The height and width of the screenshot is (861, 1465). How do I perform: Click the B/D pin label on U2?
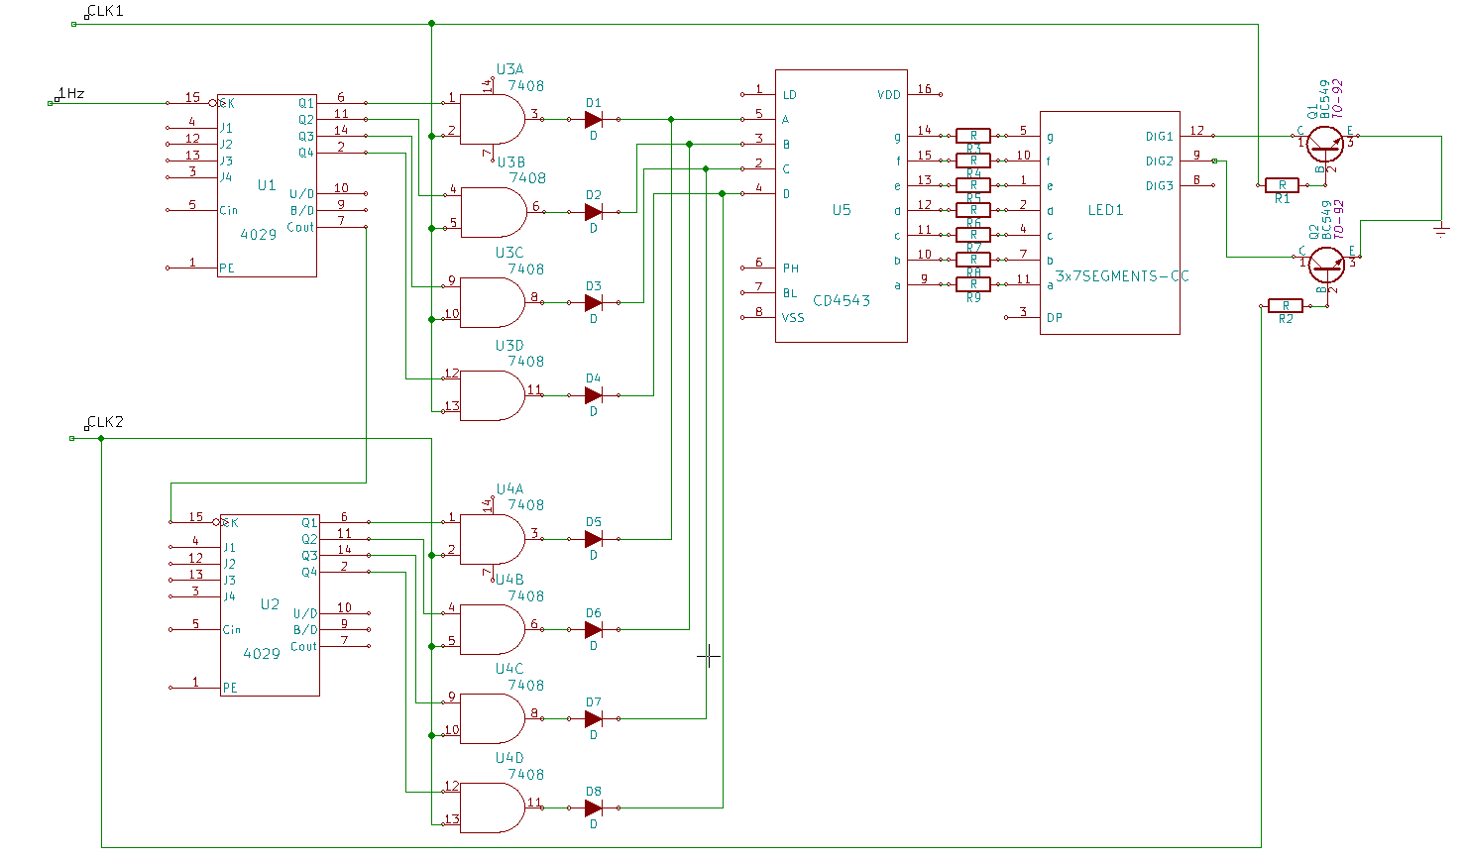coord(305,630)
